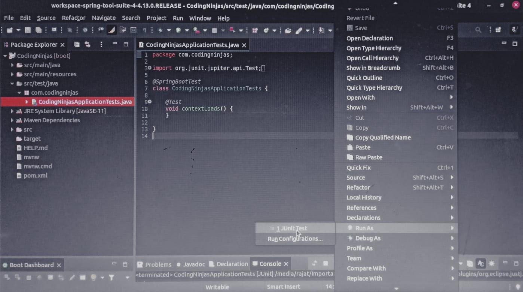The width and height of the screenshot is (523, 292).
Task: Choose 'Run Configurations...' from submenu
Action: 295,239
